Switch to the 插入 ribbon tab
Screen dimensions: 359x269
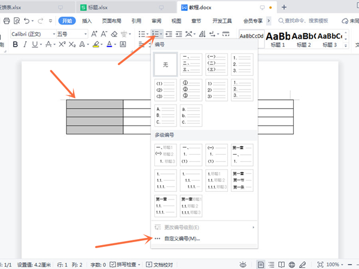pos(87,21)
